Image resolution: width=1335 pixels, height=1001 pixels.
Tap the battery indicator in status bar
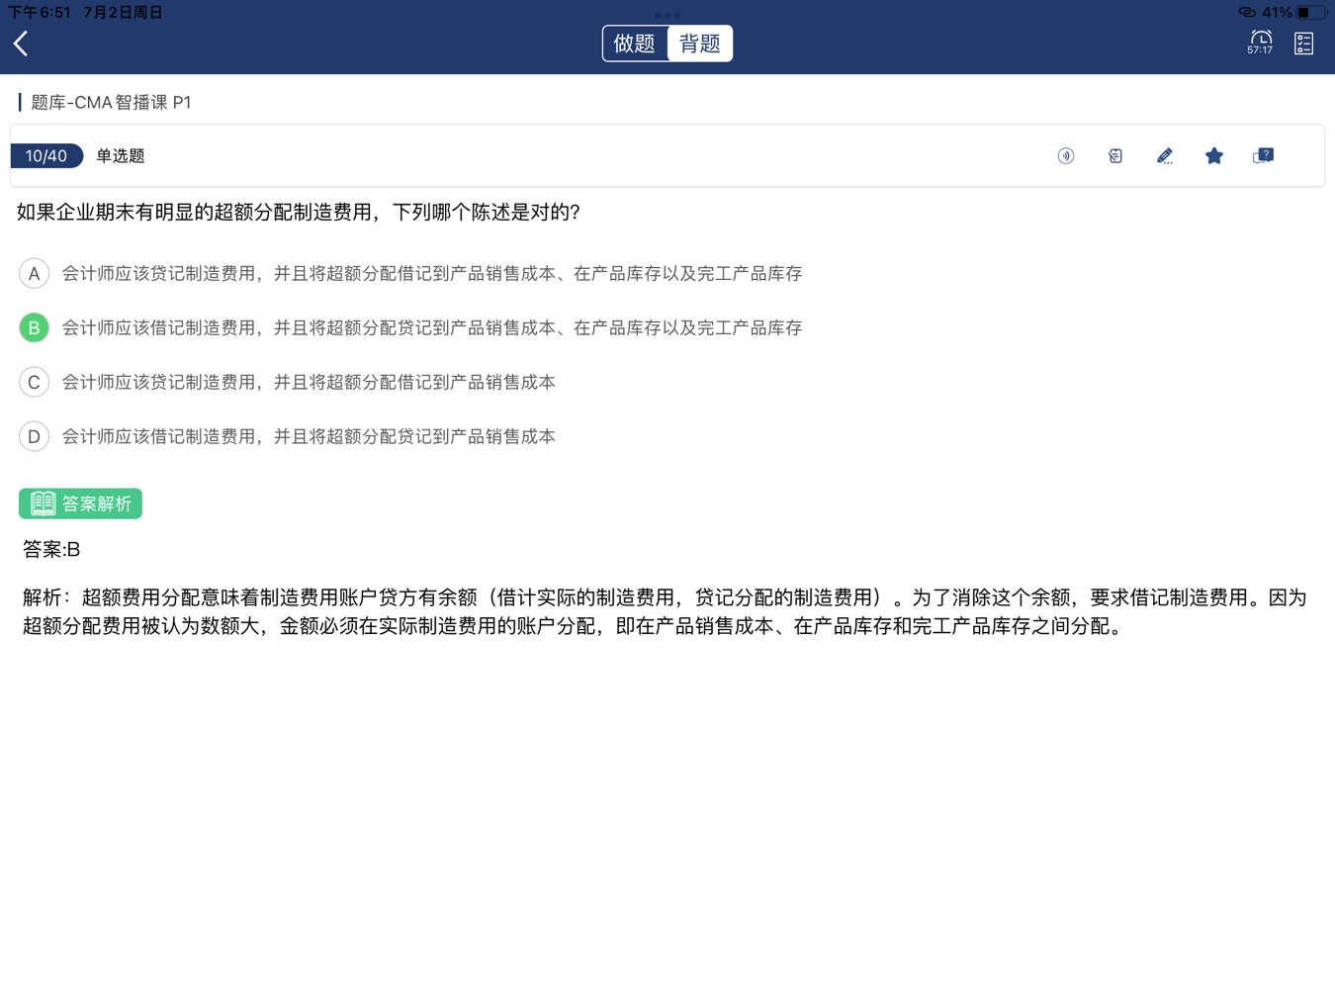pyautogui.click(x=1309, y=13)
